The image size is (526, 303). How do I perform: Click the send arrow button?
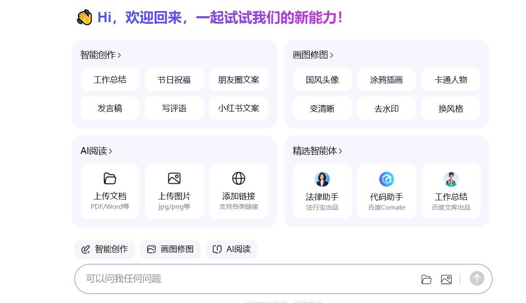[477, 279]
